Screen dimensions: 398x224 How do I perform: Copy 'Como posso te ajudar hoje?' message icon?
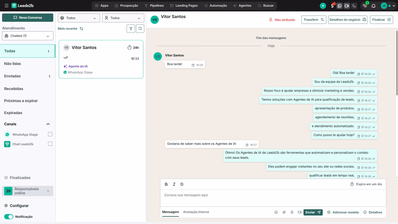point(359,136)
